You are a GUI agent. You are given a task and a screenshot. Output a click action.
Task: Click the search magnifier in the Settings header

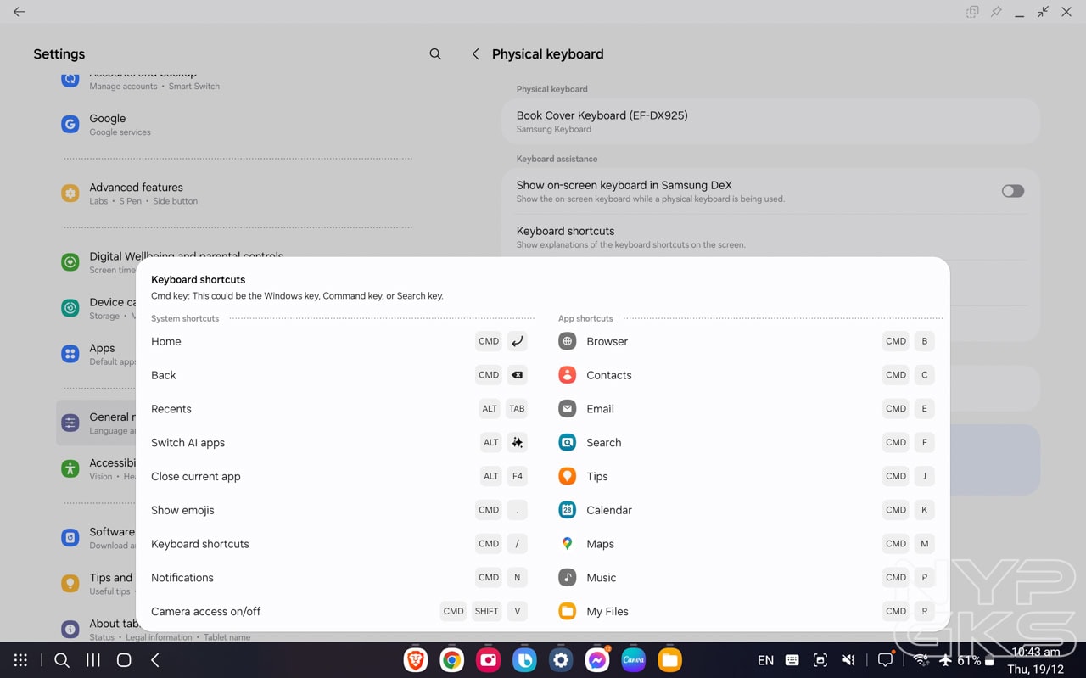pyautogui.click(x=435, y=53)
